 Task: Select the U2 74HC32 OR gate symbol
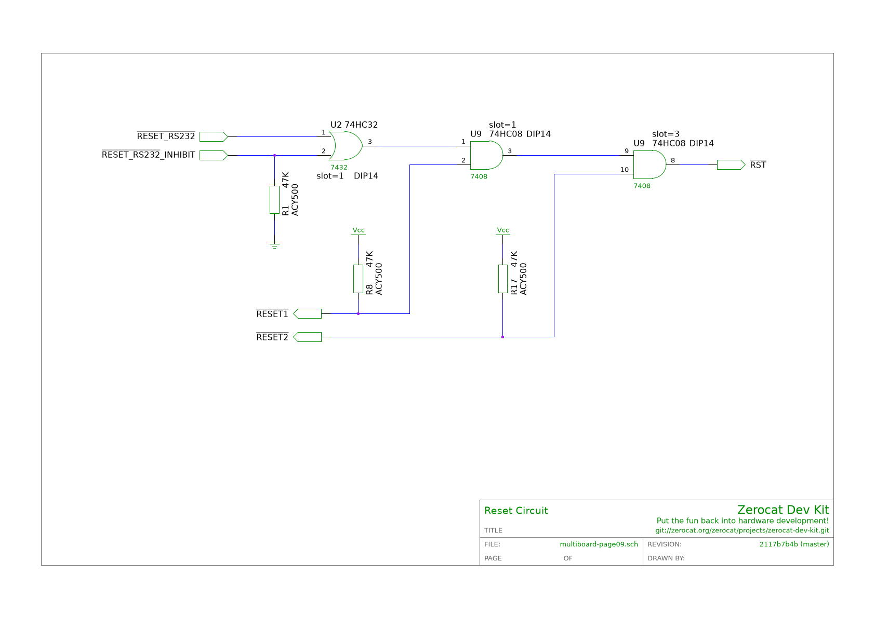[346, 146]
